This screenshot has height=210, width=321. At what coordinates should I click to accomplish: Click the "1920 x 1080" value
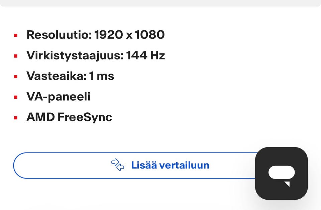coord(130,35)
